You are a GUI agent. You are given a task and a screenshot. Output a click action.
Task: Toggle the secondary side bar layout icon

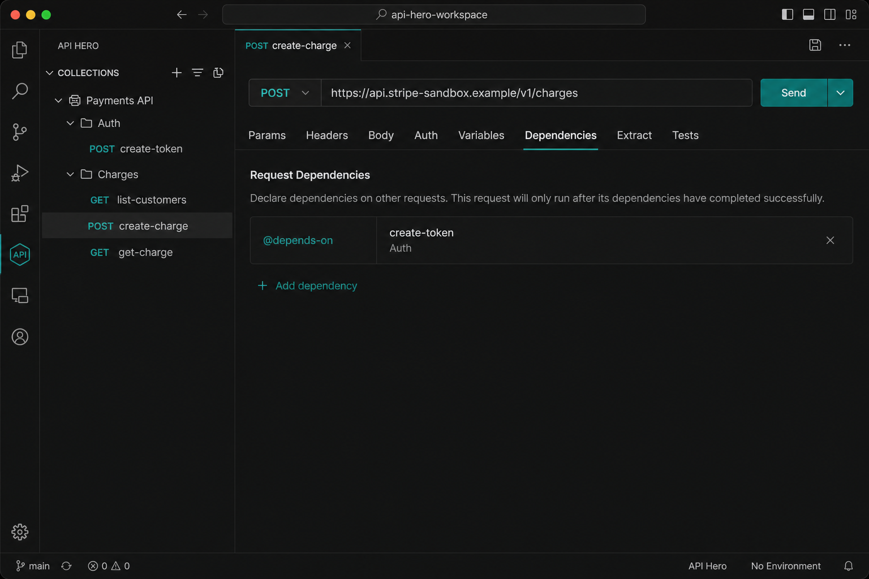click(x=830, y=15)
